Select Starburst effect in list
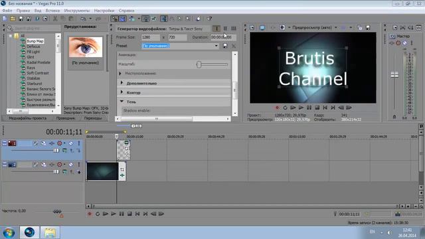The width and height of the screenshot is (425, 239). click(35, 84)
